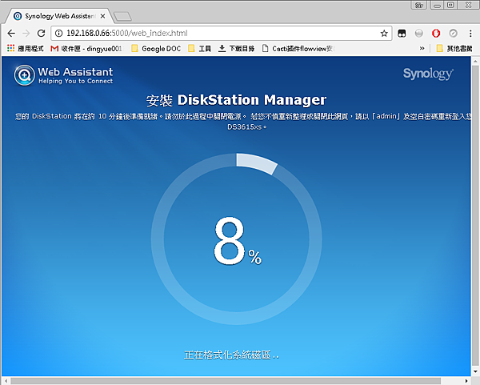Expand the hidden bookmarks chevron
Screen dimensions: 480x385
tap(422, 48)
